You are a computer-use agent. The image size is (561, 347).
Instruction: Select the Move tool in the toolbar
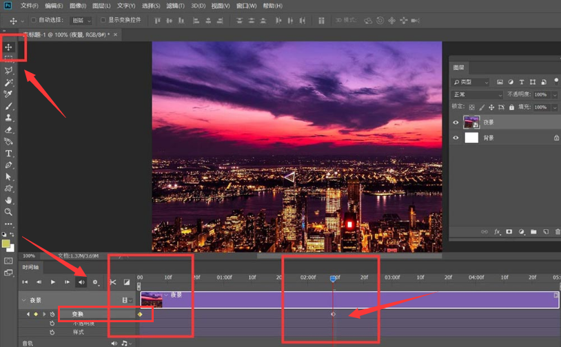click(x=9, y=47)
